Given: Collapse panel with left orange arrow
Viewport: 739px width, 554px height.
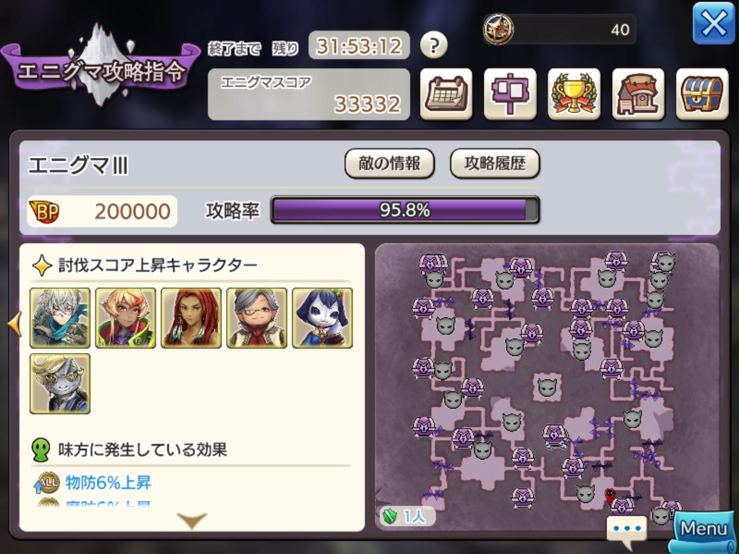Looking at the screenshot, I should coord(15,324).
